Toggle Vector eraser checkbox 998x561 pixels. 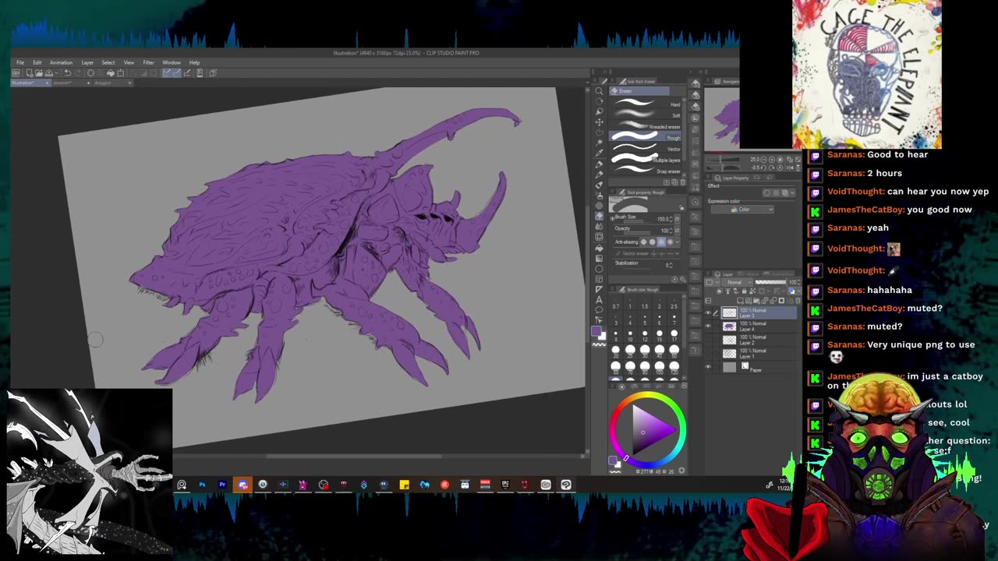(618, 253)
